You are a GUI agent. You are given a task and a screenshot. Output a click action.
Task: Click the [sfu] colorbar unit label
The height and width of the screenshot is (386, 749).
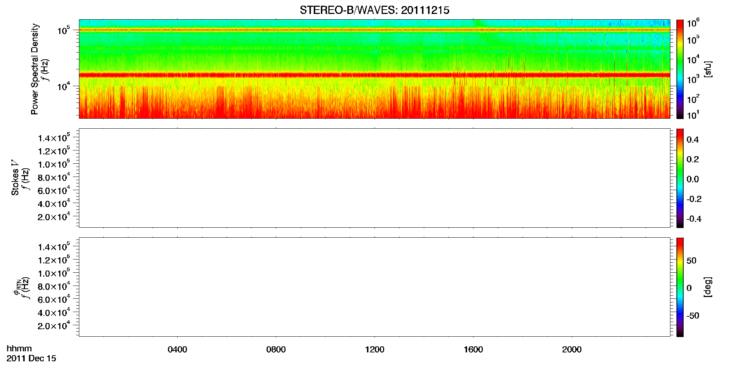tap(708, 69)
